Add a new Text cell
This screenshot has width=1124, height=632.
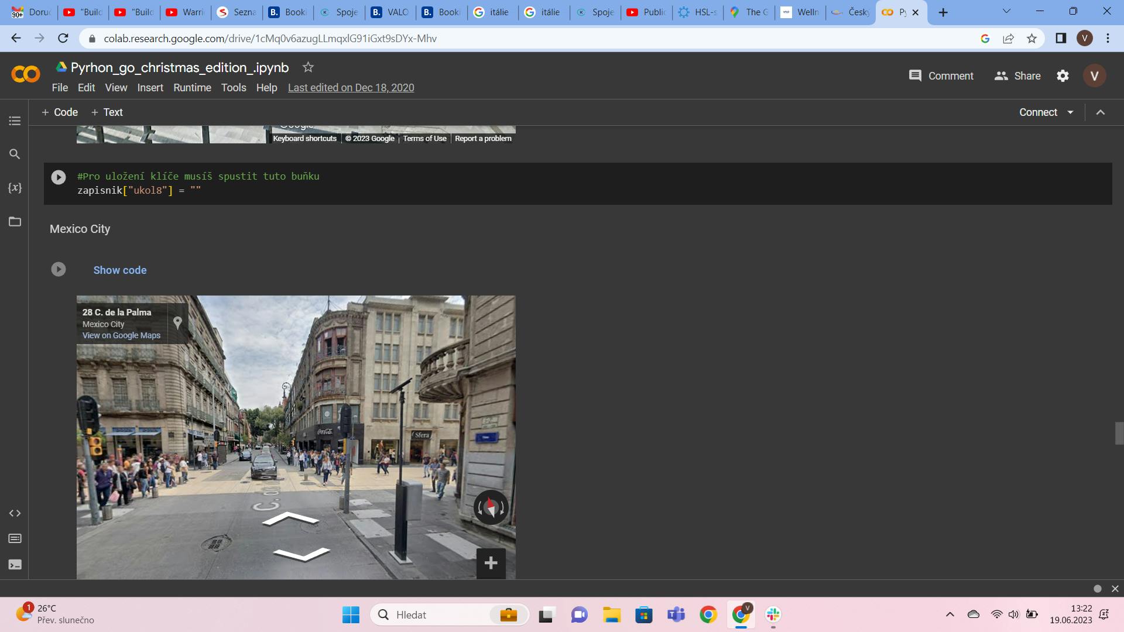(x=107, y=112)
